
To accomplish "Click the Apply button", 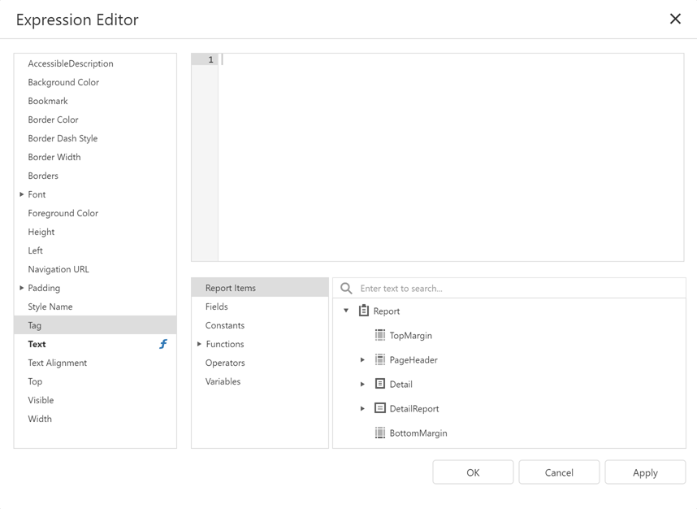I will [644, 472].
